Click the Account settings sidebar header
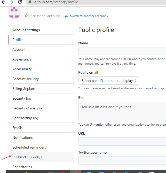Viewport: 166px width, 173px height. 41,30
